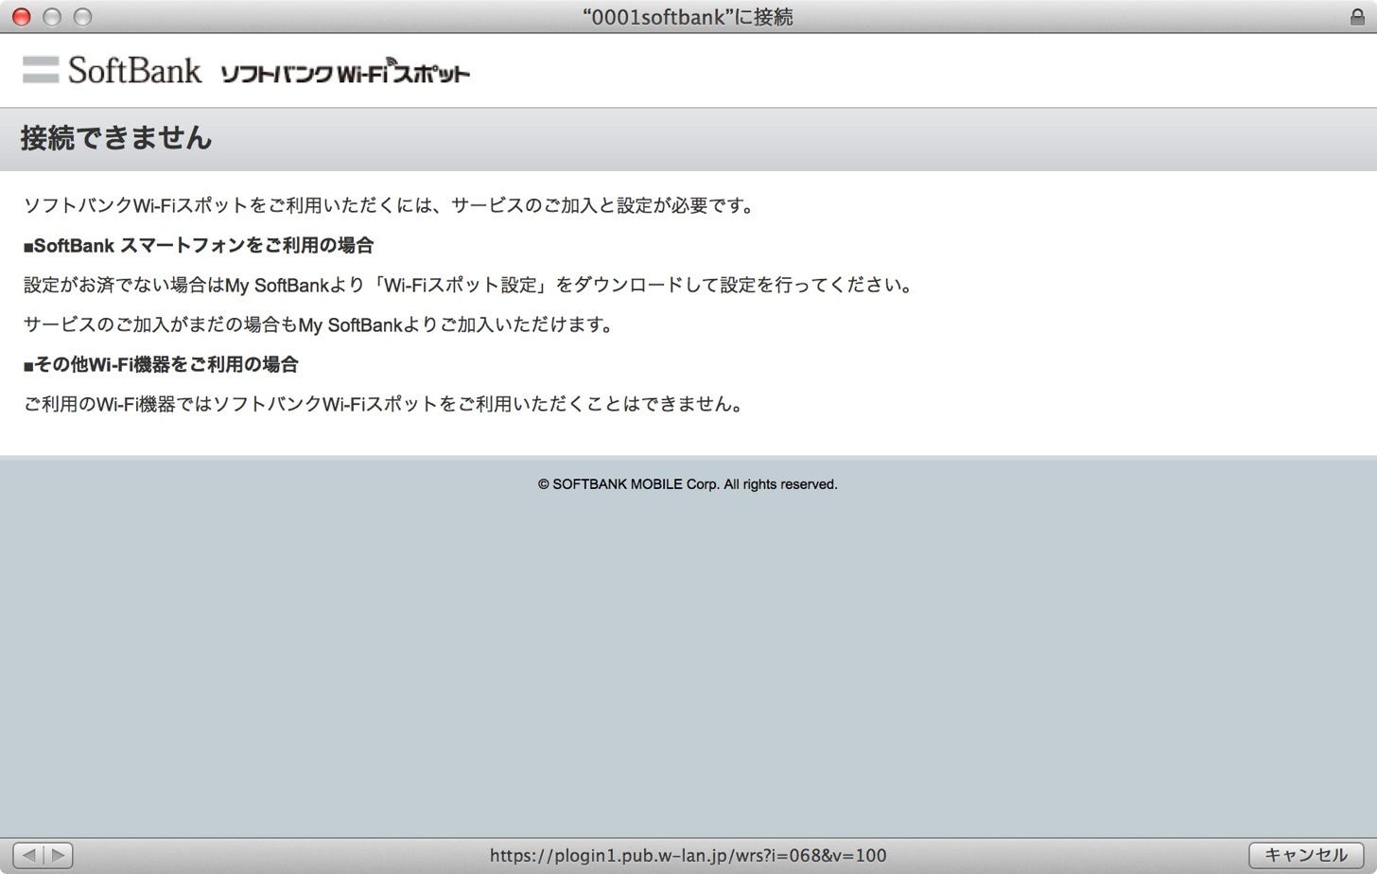Screen dimensions: 1377x874
Task: Click the SoftBank wordmark in the header
Action: tap(132, 70)
